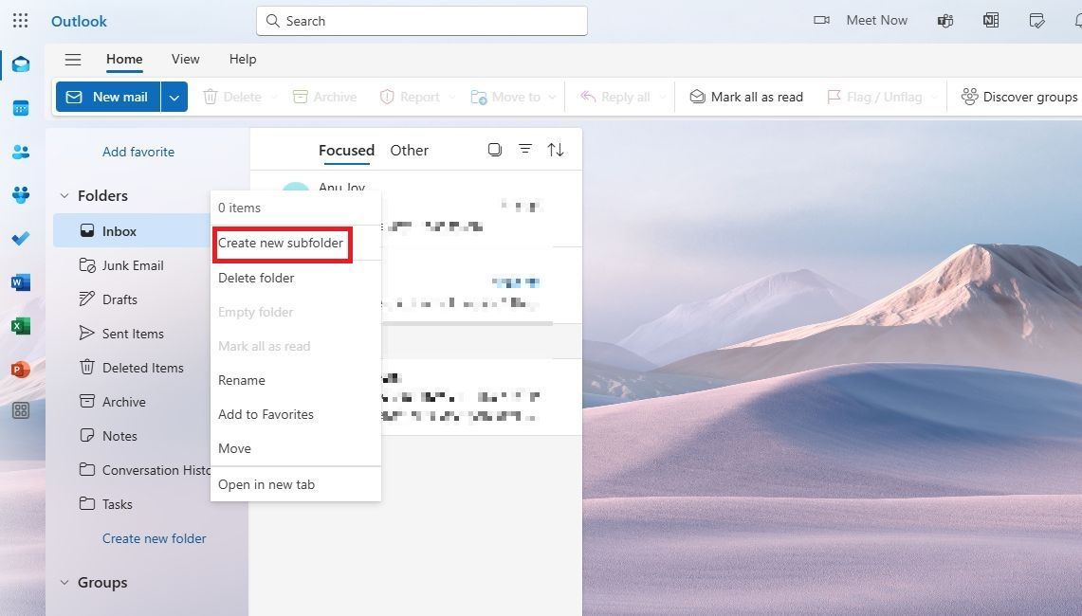Choose Create new subfolder in the context menu
Screen dimensions: 1082x616
coord(282,243)
